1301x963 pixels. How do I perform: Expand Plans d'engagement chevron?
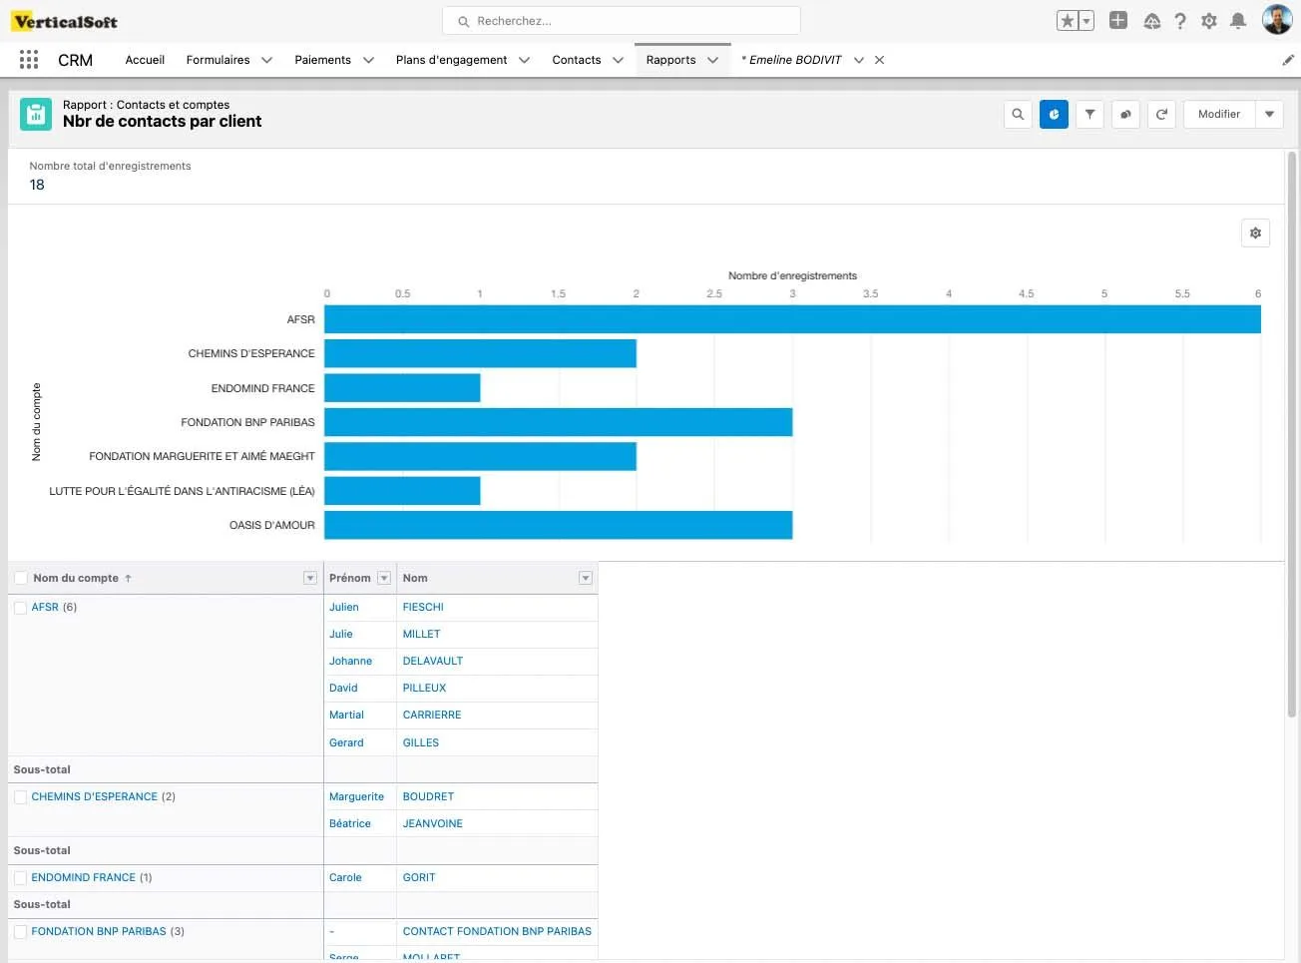pos(525,60)
